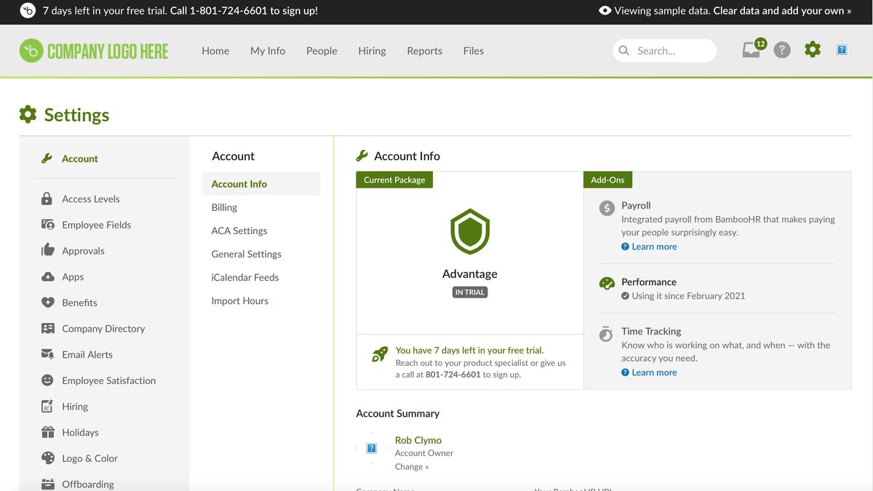Click the Payroll dollar icon
The width and height of the screenshot is (873, 491).
606,208
